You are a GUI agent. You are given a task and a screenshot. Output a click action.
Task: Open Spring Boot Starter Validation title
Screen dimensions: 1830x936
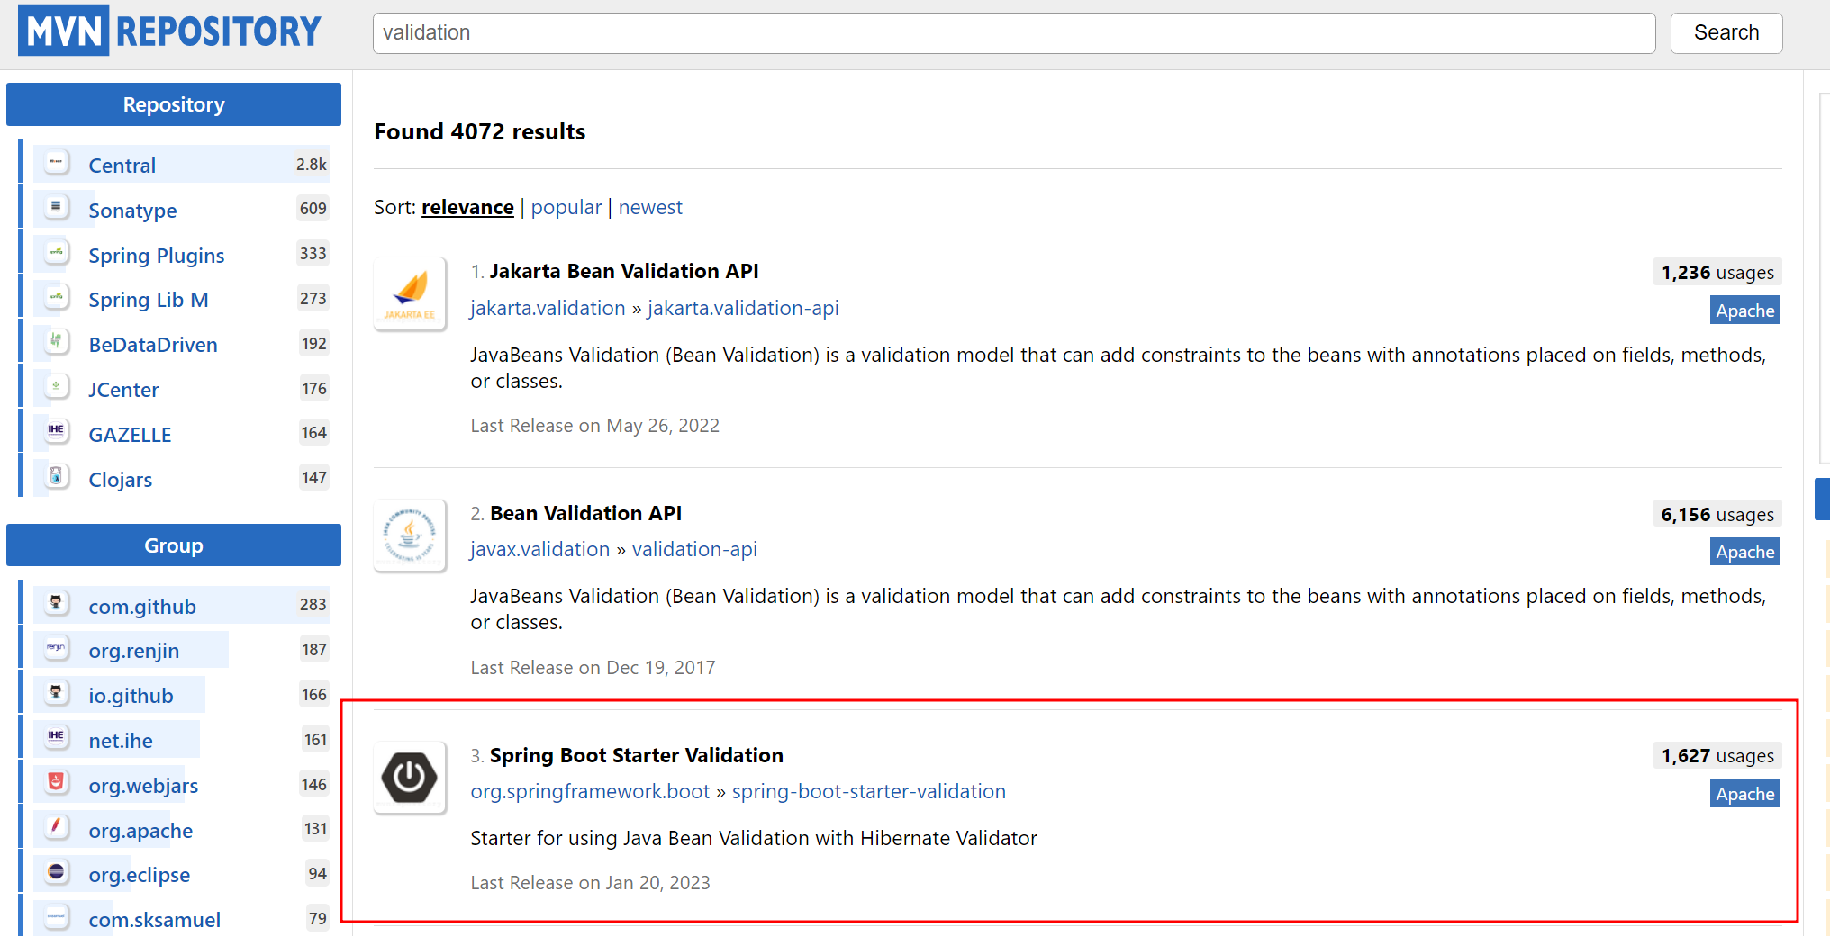click(x=637, y=755)
